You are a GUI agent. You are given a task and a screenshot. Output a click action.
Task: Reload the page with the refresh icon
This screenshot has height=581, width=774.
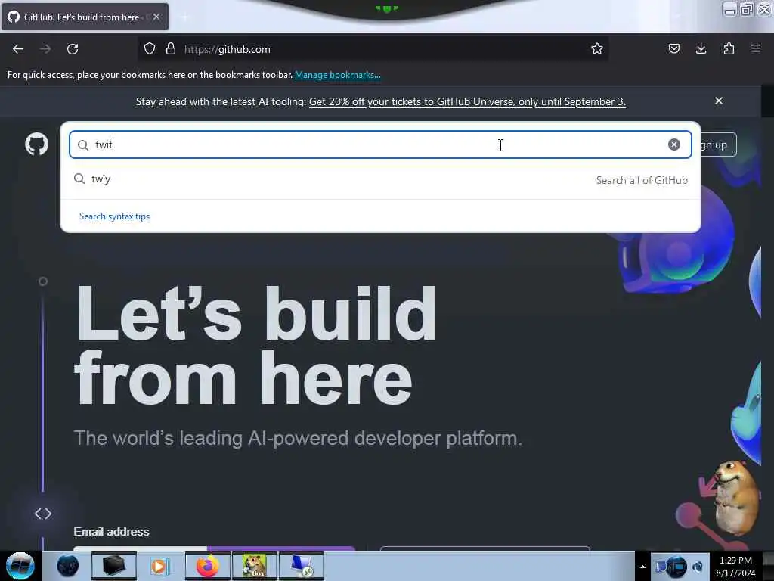coord(73,49)
